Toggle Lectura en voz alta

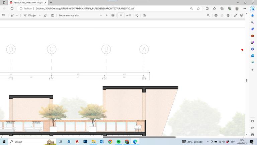tap(69, 15)
